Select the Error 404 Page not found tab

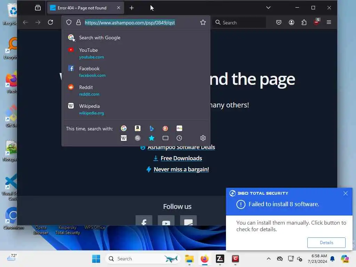(x=86, y=8)
